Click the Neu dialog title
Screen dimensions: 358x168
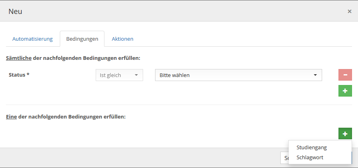15,11
